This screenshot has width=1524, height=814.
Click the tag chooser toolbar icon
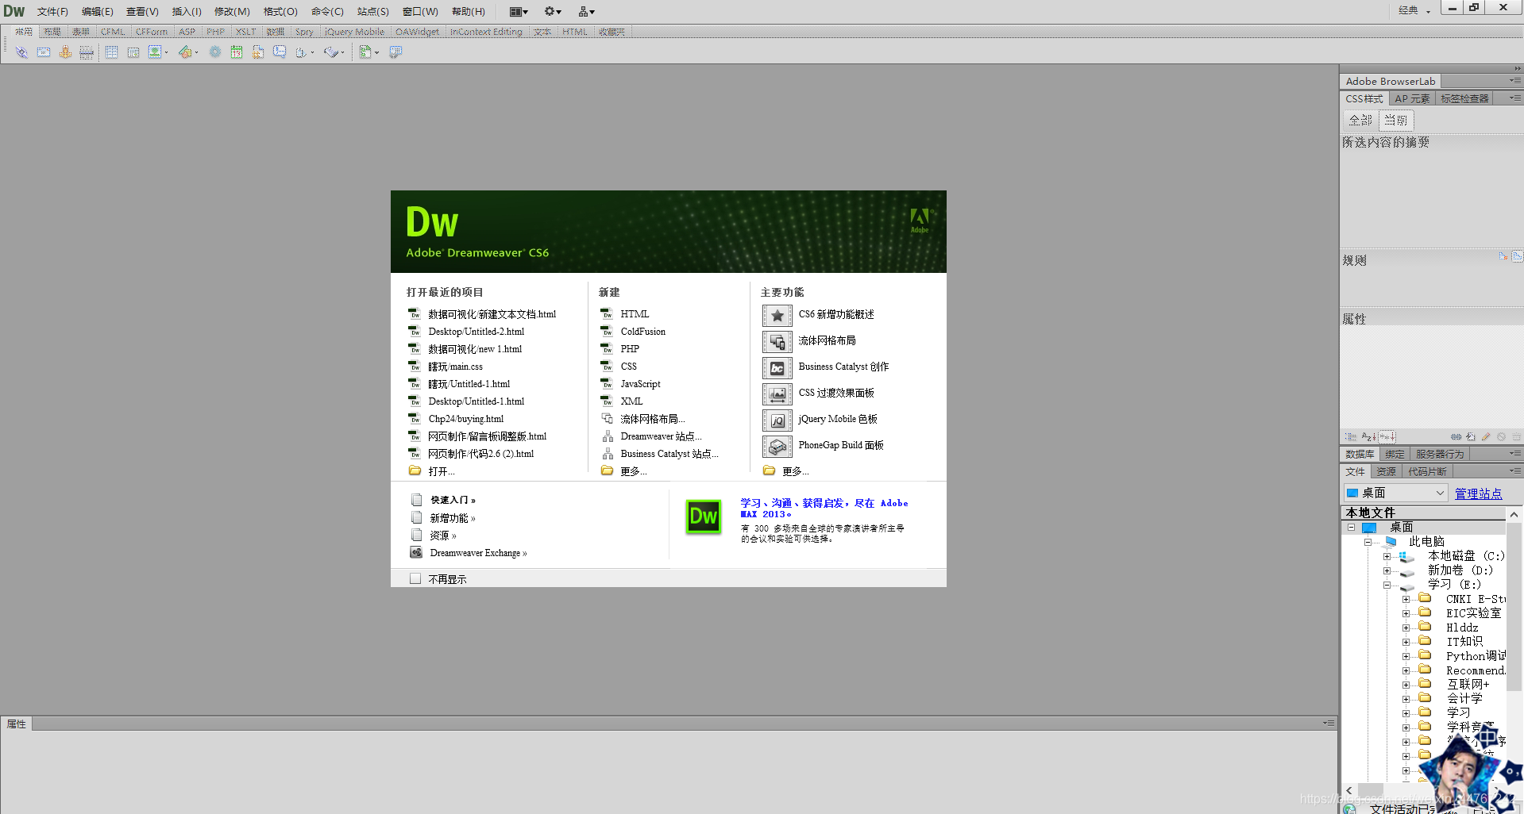pos(395,52)
